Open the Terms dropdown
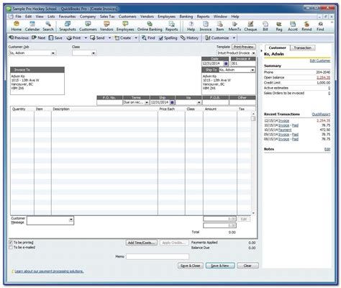341x288 pixels. click(x=147, y=102)
